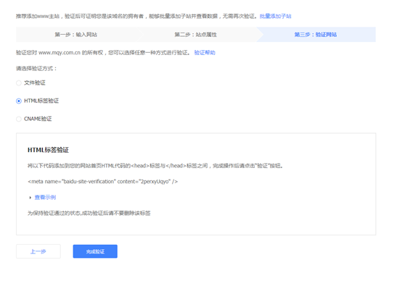Click the 完成验证 button

click(95, 251)
